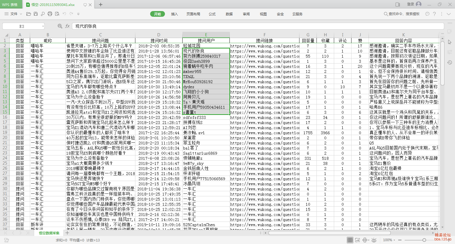Click cell containing Sagittarius6869
Screen dimensions: 455x244
[x=206, y=153]
